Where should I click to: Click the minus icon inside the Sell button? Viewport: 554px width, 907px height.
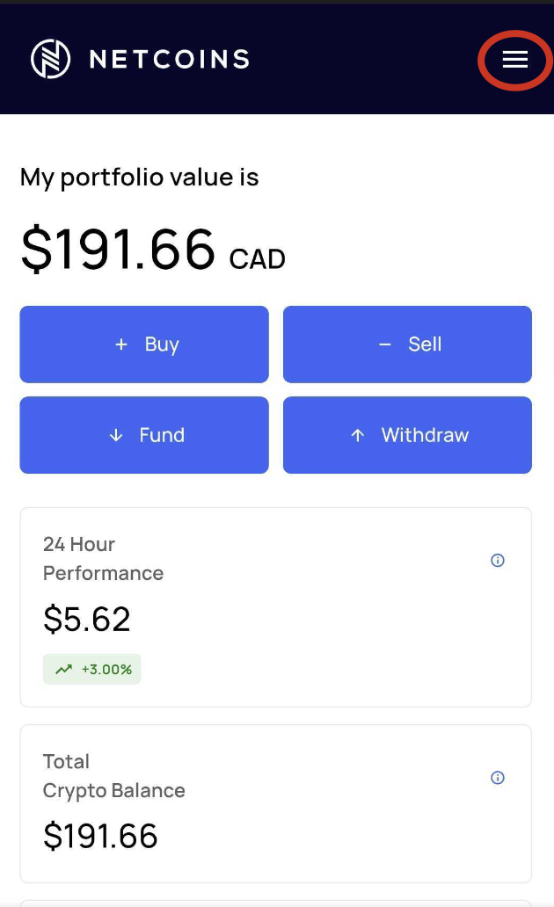(384, 345)
